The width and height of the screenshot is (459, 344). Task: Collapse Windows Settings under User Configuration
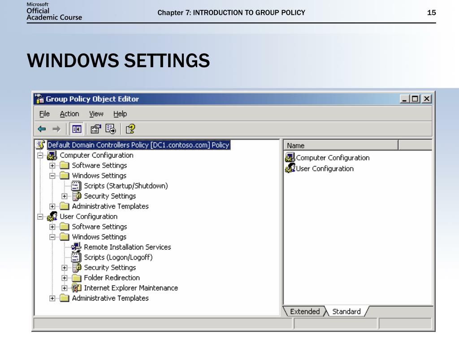[x=52, y=237]
